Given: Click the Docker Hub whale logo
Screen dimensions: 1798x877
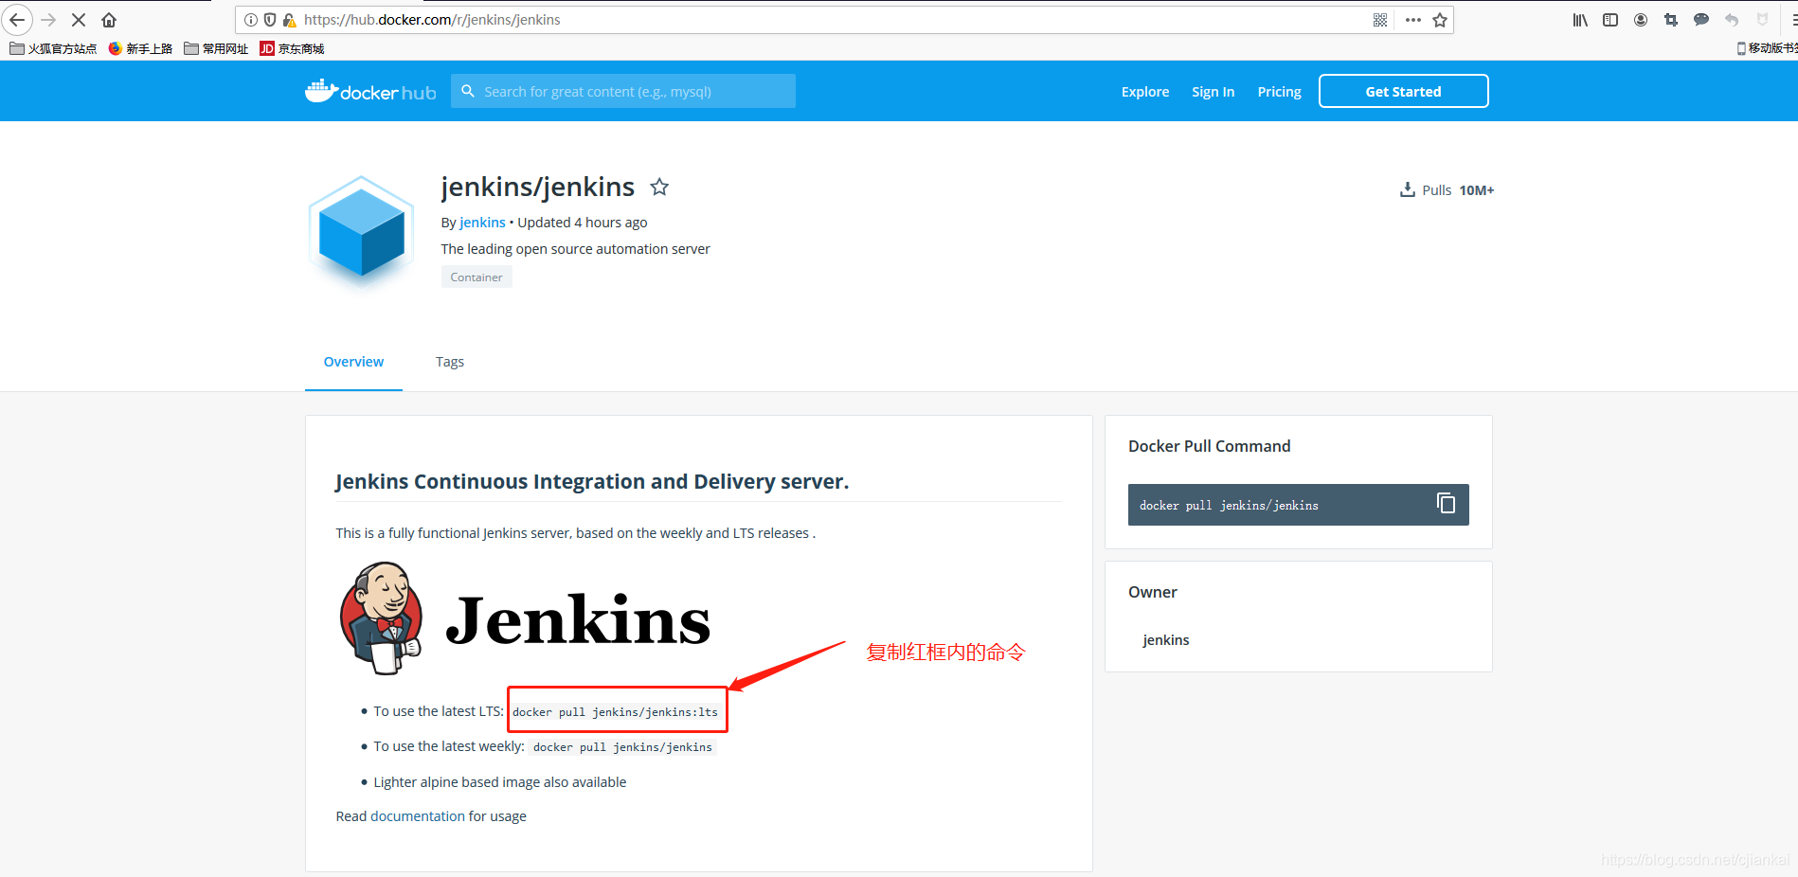Looking at the screenshot, I should coord(370,91).
